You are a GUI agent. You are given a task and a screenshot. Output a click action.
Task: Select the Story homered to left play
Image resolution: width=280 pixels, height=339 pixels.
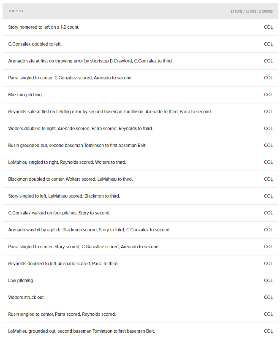[43, 27]
